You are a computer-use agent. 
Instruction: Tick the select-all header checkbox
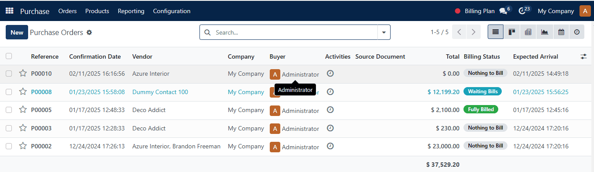(x=9, y=56)
